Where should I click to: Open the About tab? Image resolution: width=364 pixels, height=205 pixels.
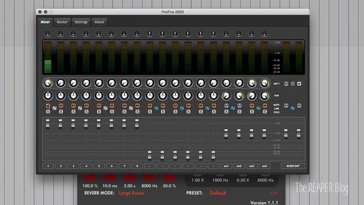pyautogui.click(x=99, y=22)
